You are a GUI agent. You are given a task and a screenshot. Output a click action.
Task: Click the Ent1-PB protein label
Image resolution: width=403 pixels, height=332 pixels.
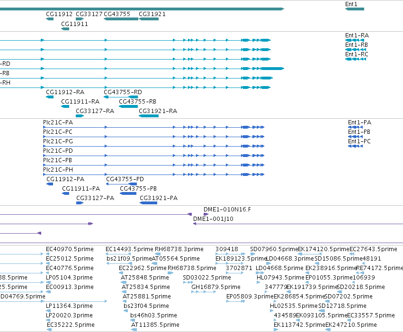point(359,132)
